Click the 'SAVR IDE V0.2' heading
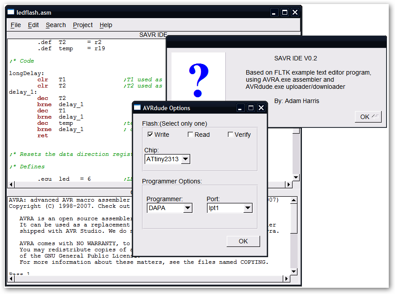 point(296,58)
